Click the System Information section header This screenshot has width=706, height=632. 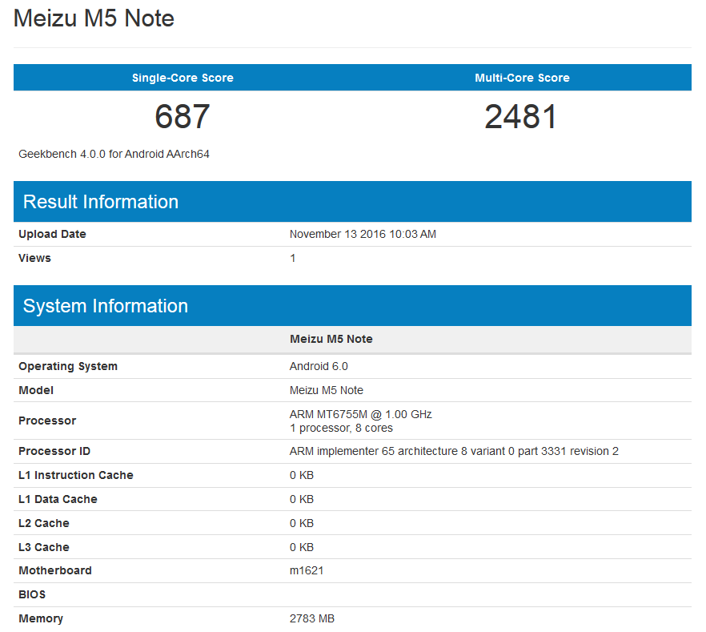(x=107, y=305)
